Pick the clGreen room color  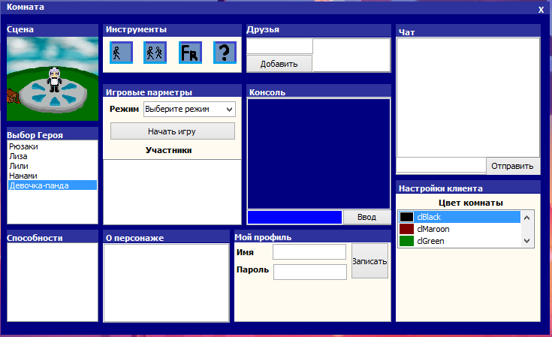460,241
